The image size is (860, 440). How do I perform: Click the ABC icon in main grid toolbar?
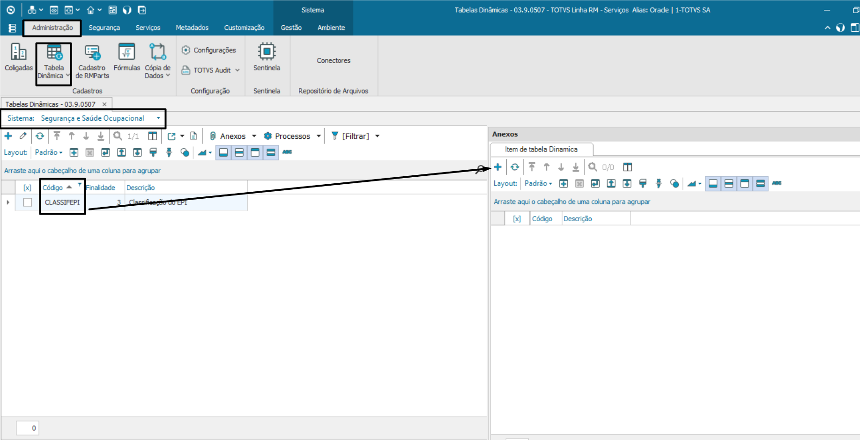pyautogui.click(x=287, y=152)
